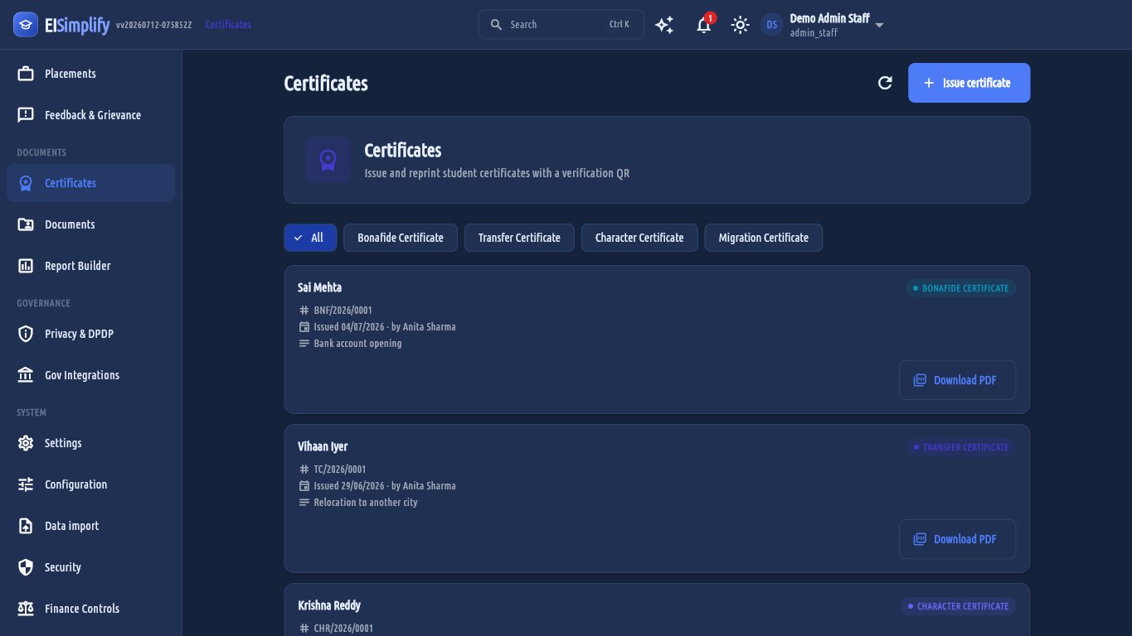Click the Issue certificate button
1132x636 pixels.
point(969,83)
